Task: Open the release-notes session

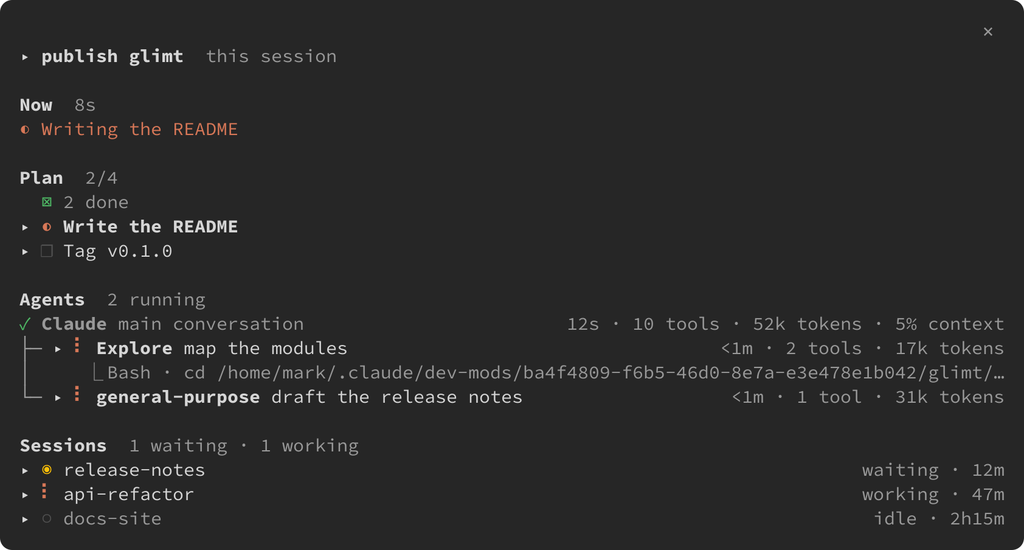Action: pos(512,470)
